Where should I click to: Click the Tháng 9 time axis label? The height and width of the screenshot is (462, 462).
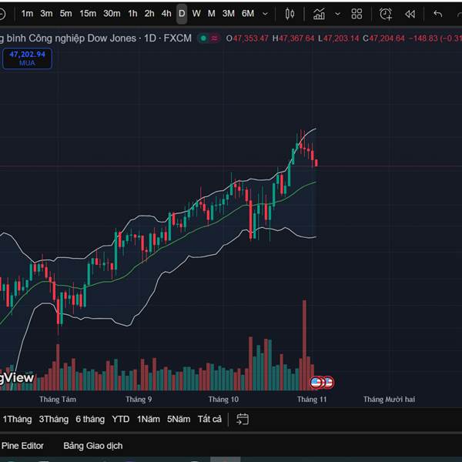[139, 399]
